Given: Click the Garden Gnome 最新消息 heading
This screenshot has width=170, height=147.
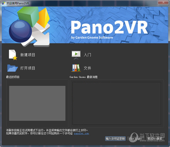Looking at the screenshot, I should 83,77.
